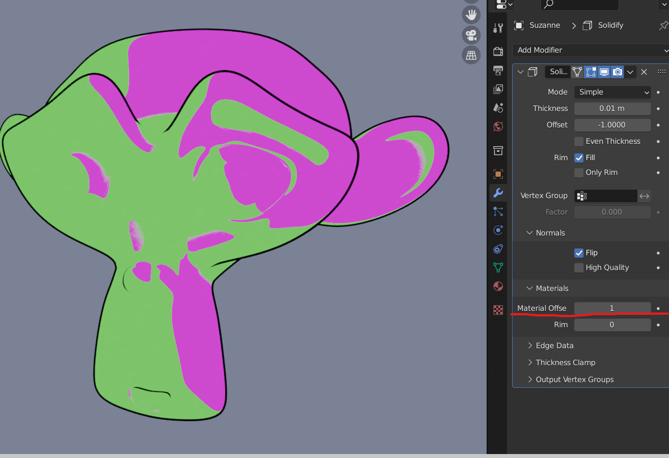669x458 pixels.
Task: Expand the Thickness Clamp subpanel
Action: [530, 362]
